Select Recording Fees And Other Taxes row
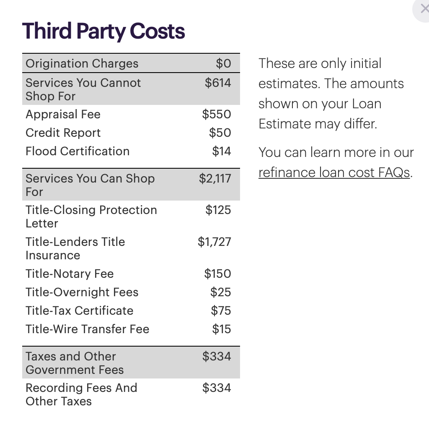 (x=131, y=394)
